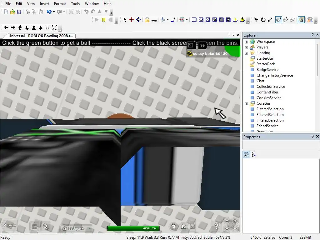Screen dimensions: 320x240
Task: Toggle the grid snap 1 magnet icon
Action: [x=278, y=20]
